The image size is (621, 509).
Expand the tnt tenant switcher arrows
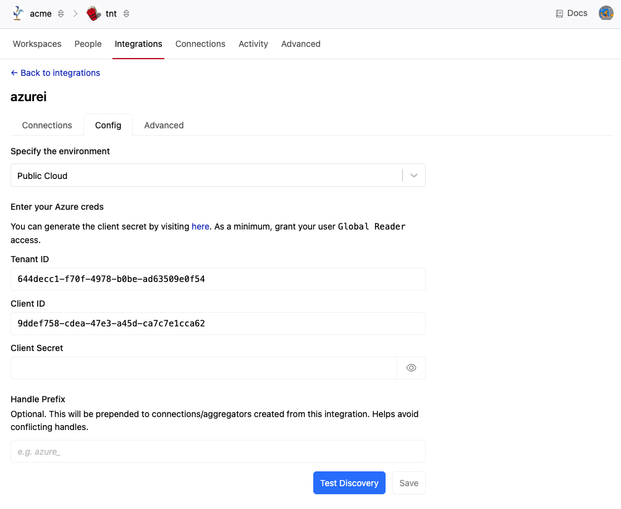coord(126,14)
